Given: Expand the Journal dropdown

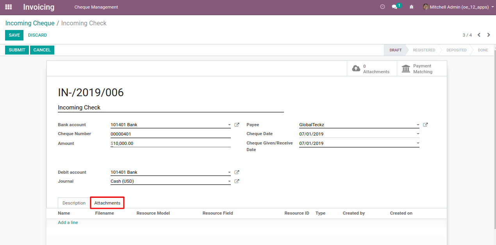Looking at the screenshot, I should 229,181.
